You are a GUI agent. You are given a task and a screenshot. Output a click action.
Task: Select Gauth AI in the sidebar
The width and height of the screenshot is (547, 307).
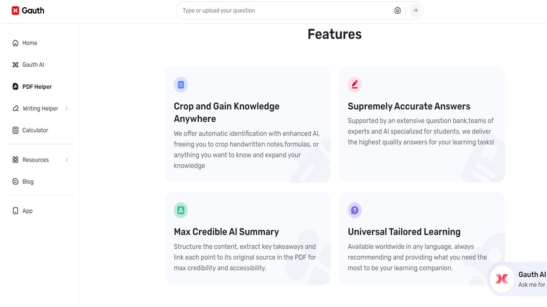[x=33, y=64]
